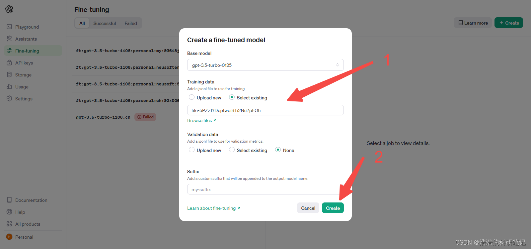Select Upload new for training data
Viewport: 531px width, 249px height.
(191, 97)
